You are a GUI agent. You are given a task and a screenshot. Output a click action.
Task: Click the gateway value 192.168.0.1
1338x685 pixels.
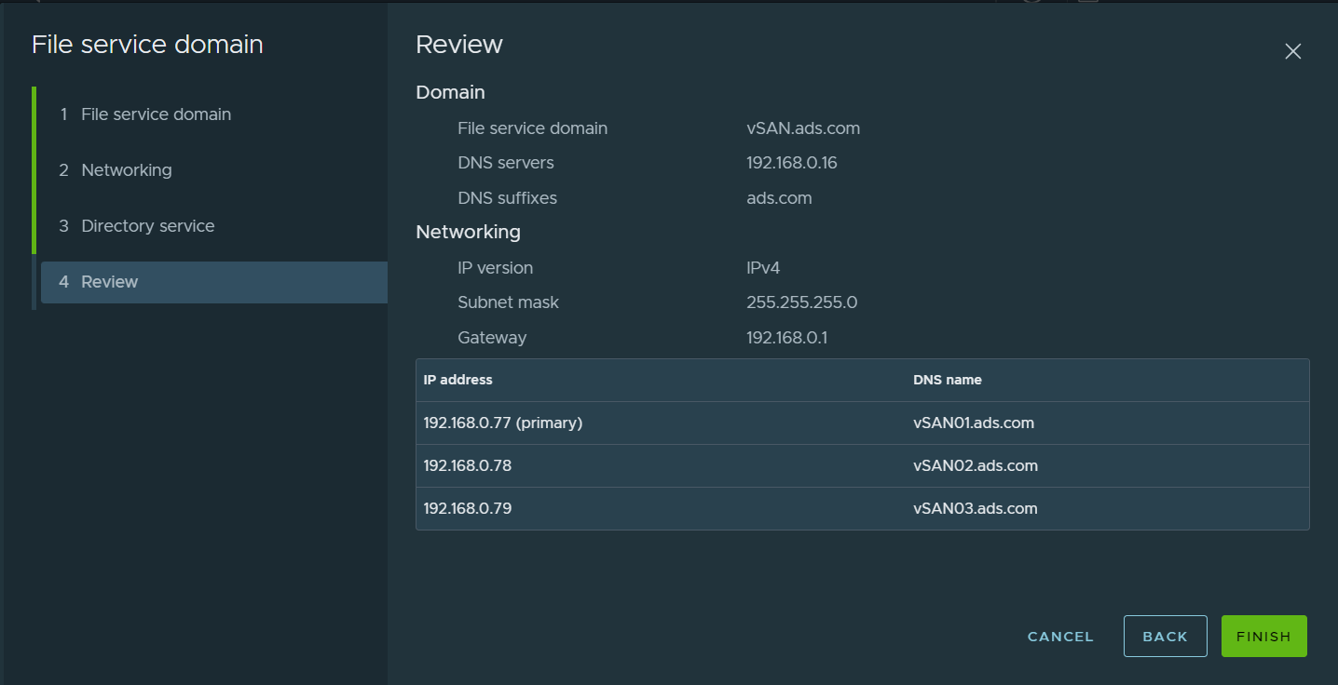tap(787, 338)
